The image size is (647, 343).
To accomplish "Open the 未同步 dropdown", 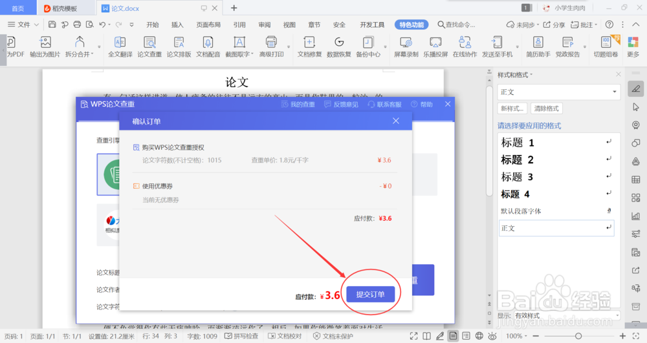I will (523, 25).
